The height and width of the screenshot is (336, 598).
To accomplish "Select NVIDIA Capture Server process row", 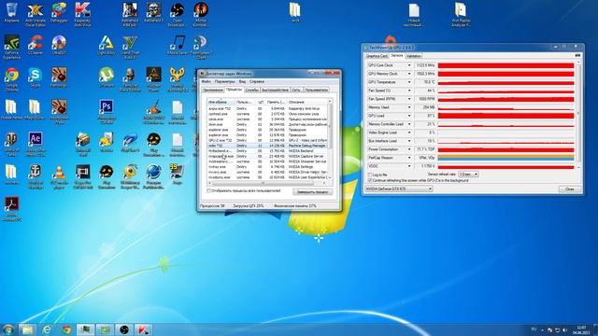I will (x=267, y=156).
